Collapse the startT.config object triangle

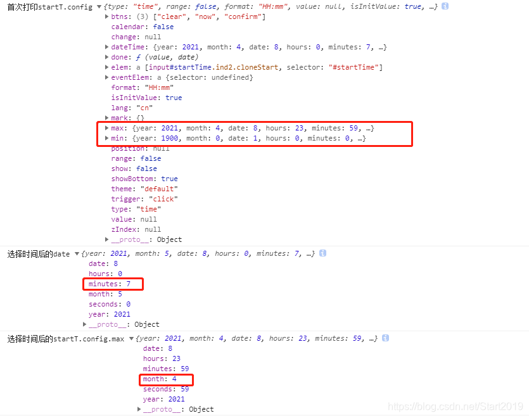[x=99, y=7]
